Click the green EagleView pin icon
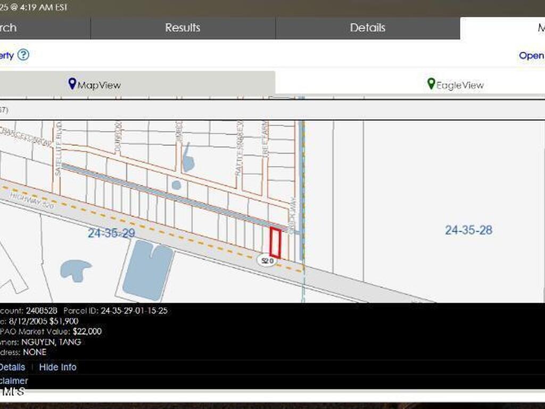 pyautogui.click(x=431, y=84)
